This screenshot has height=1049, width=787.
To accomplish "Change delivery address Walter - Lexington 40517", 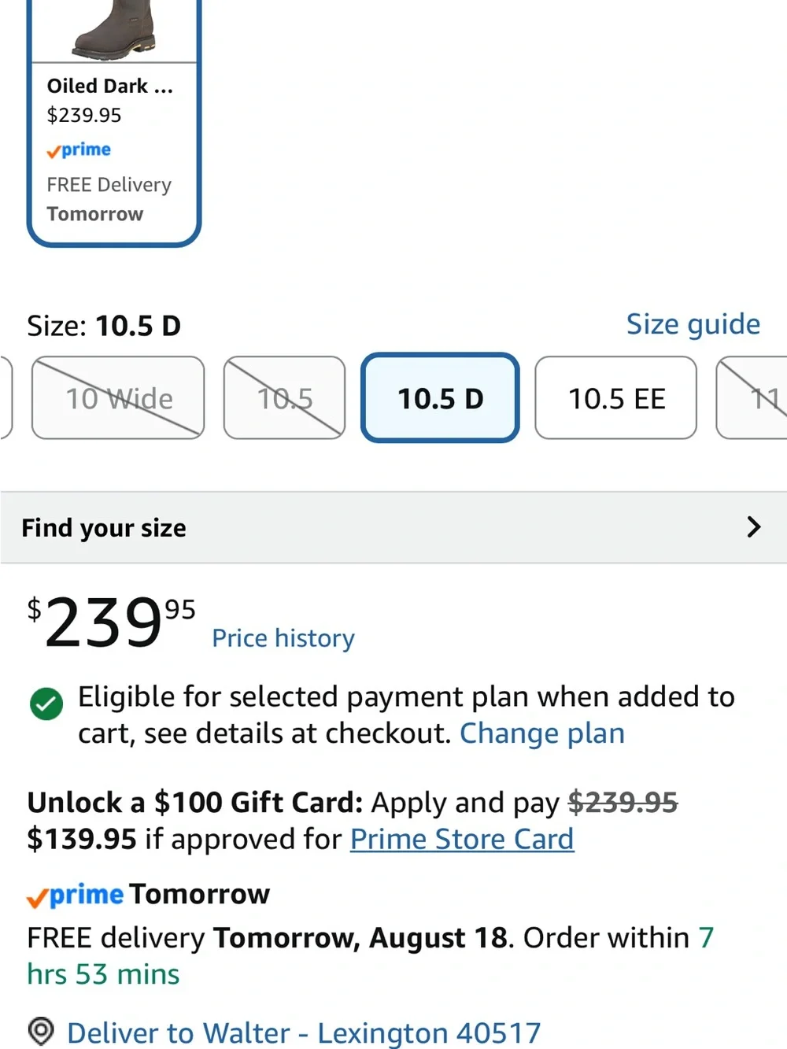I will click(x=304, y=1032).
